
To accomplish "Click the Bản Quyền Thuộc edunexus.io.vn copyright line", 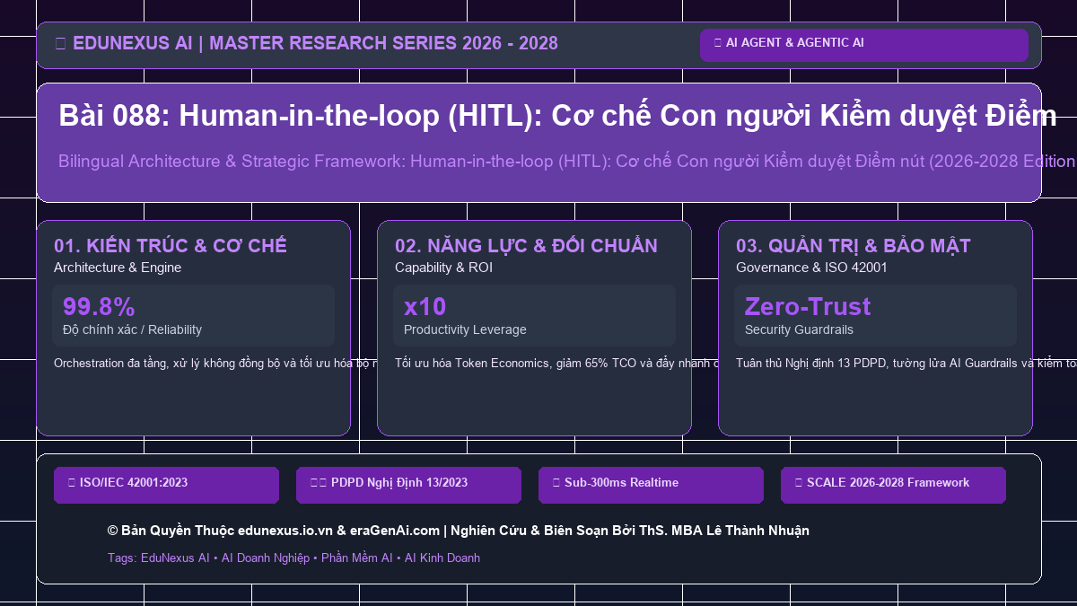I will [458, 531].
